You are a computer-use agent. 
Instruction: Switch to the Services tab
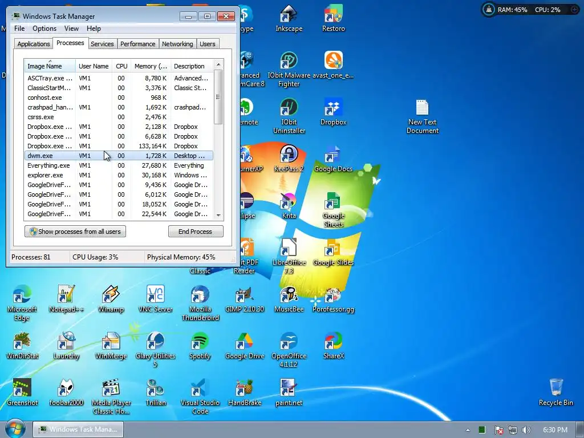click(102, 44)
